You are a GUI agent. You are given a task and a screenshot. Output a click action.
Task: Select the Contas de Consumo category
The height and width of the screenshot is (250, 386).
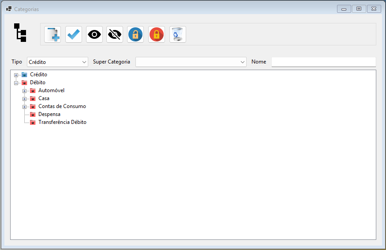(62, 106)
